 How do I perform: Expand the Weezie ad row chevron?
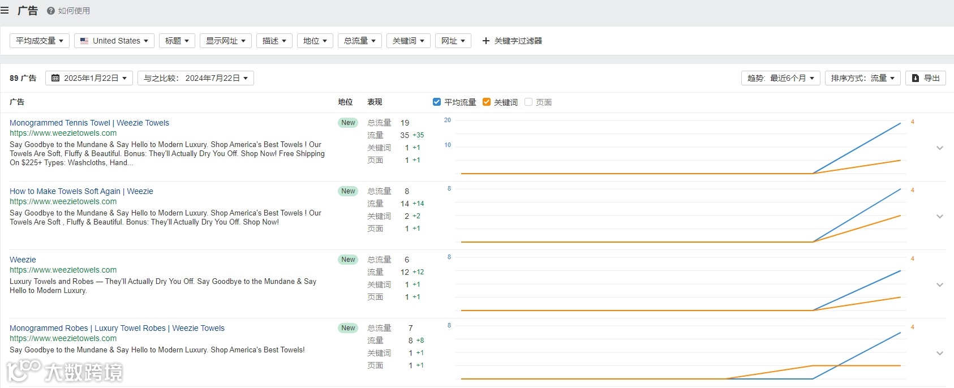tap(940, 285)
